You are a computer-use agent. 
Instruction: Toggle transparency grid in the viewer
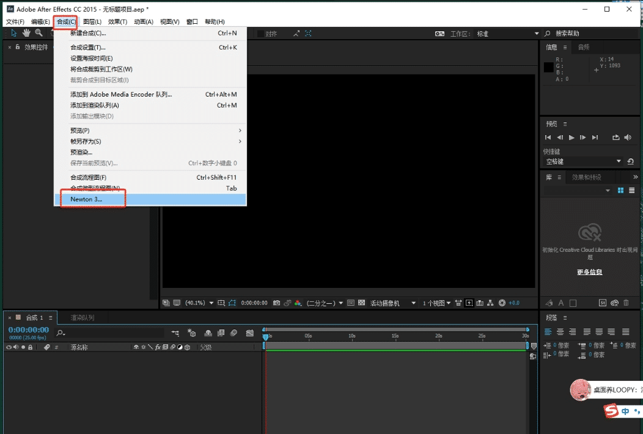tap(361, 303)
